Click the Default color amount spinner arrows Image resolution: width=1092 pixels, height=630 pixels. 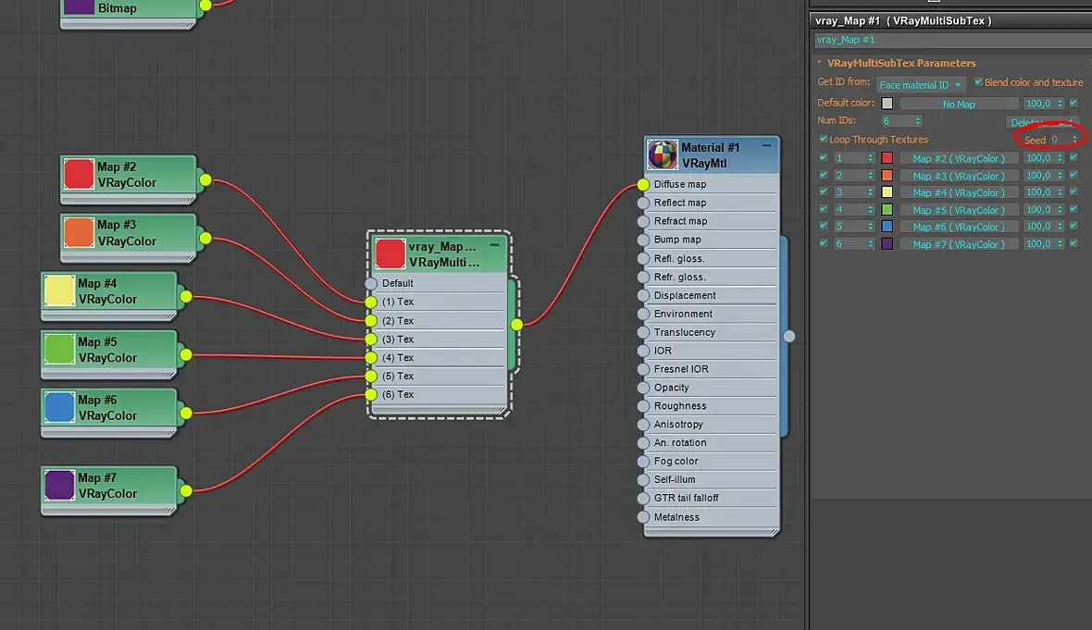coord(1060,104)
